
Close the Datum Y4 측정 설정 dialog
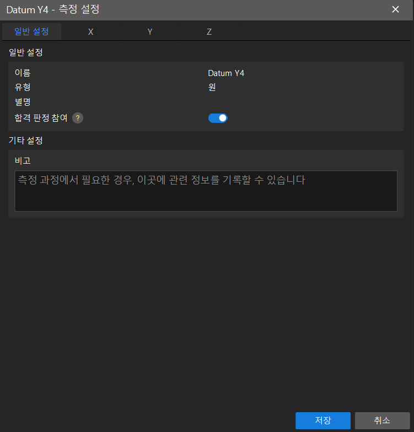pos(396,9)
